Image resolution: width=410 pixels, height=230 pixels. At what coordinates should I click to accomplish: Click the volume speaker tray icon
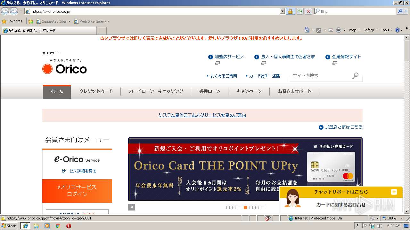pos(380,226)
